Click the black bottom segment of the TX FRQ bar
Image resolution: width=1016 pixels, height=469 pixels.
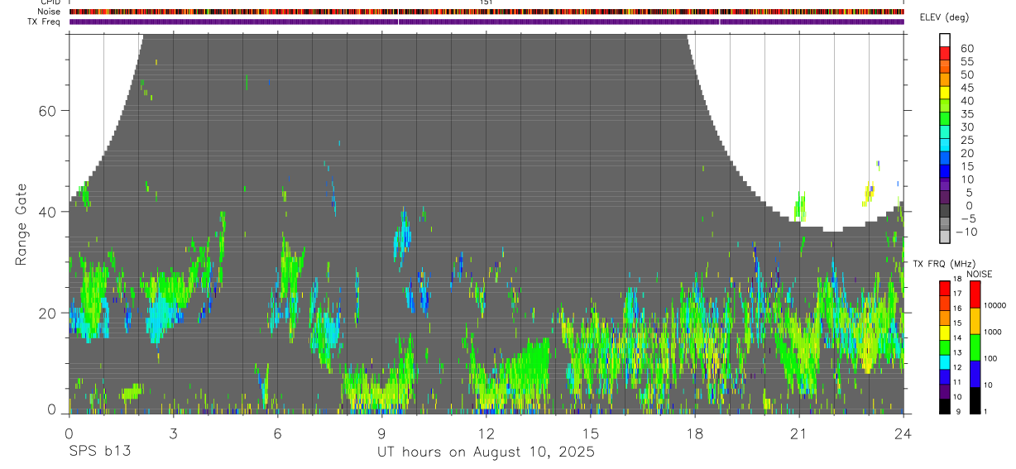[x=945, y=406]
